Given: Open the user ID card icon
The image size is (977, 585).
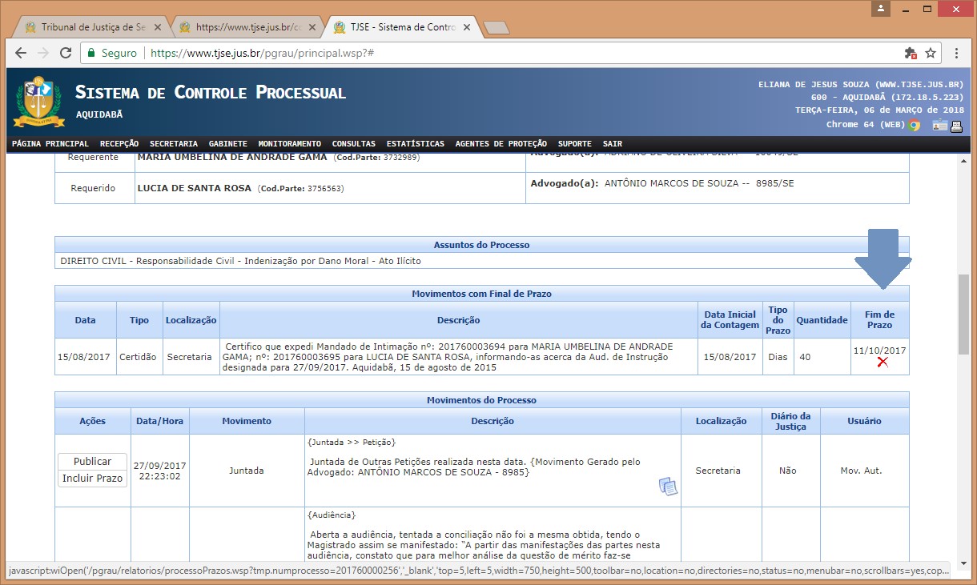Looking at the screenshot, I should (939, 125).
